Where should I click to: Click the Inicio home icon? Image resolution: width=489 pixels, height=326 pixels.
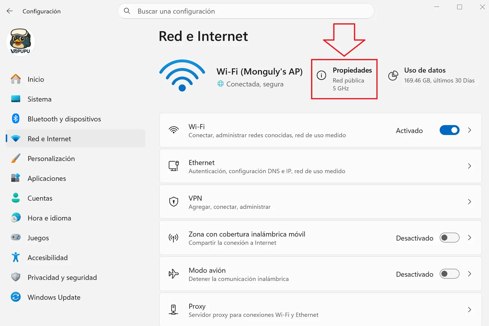(16, 79)
